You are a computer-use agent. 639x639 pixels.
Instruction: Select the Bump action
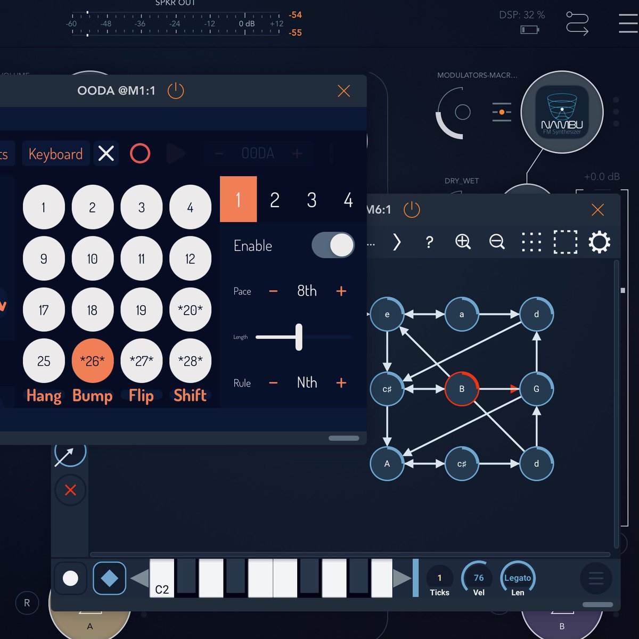[93, 396]
